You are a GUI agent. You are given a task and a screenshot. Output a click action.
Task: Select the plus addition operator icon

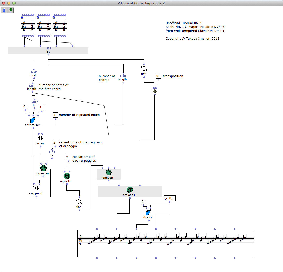[x=155, y=91]
